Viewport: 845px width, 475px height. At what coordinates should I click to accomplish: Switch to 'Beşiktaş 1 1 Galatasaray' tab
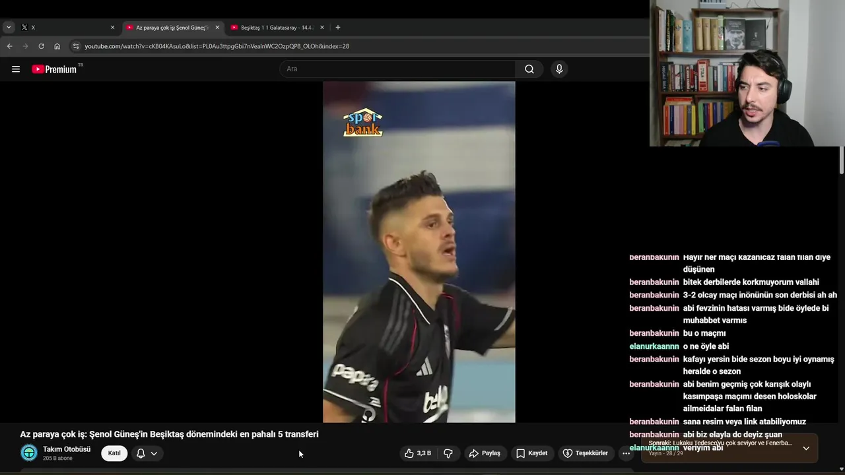coord(277,27)
